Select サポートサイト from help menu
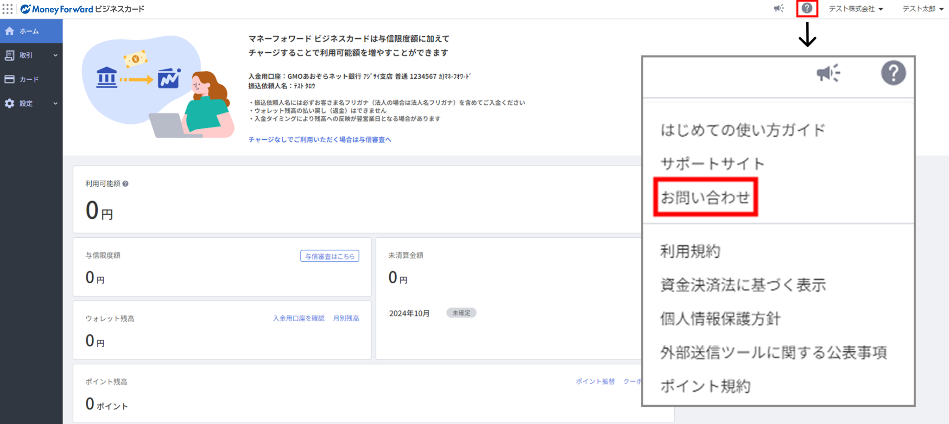 click(x=712, y=164)
